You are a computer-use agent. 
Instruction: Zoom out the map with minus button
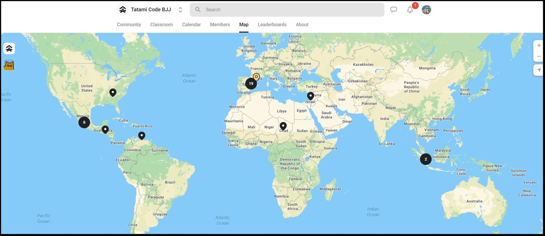539,56
